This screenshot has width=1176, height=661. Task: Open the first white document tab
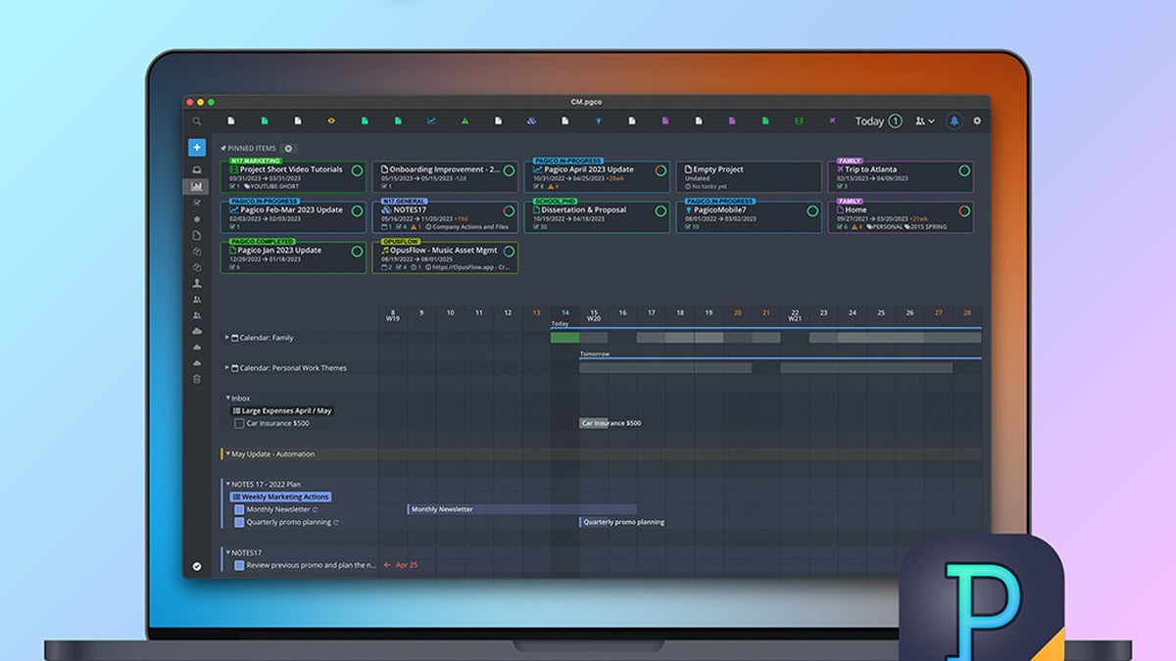click(x=231, y=120)
